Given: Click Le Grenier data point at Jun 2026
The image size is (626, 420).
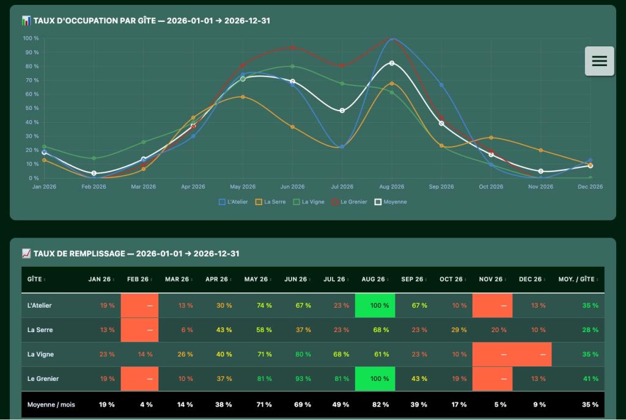Looking at the screenshot, I should tap(293, 48).
